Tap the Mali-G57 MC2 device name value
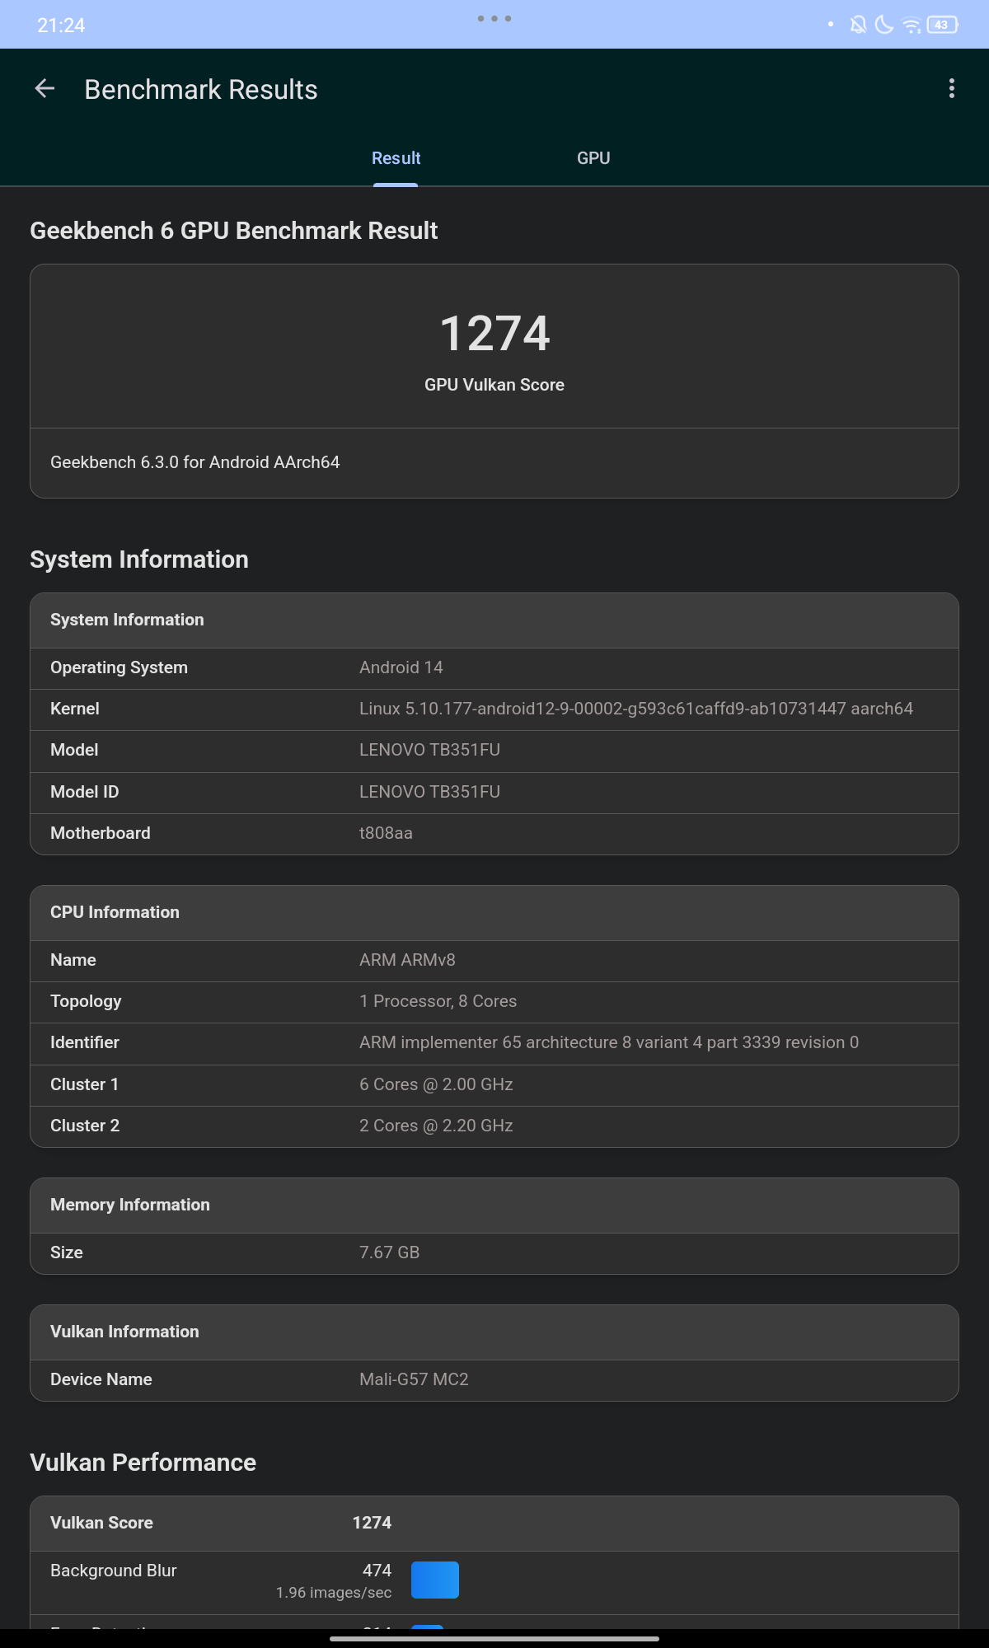Image resolution: width=989 pixels, height=1648 pixels. (x=414, y=1379)
